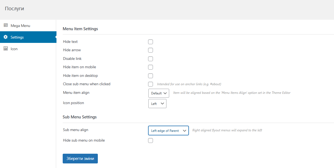The height and width of the screenshot is (168, 334).
Task: Switch to the Icon tab
Action: (14, 49)
